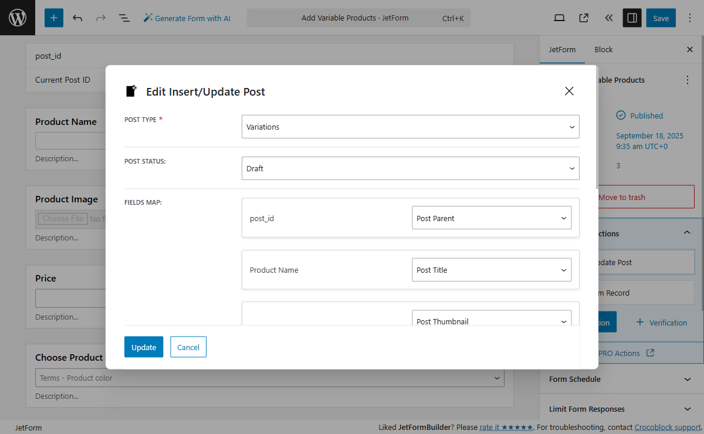This screenshot has height=434, width=704.
Task: Cancel the Insert/Update Post dialog
Action: pos(188,347)
